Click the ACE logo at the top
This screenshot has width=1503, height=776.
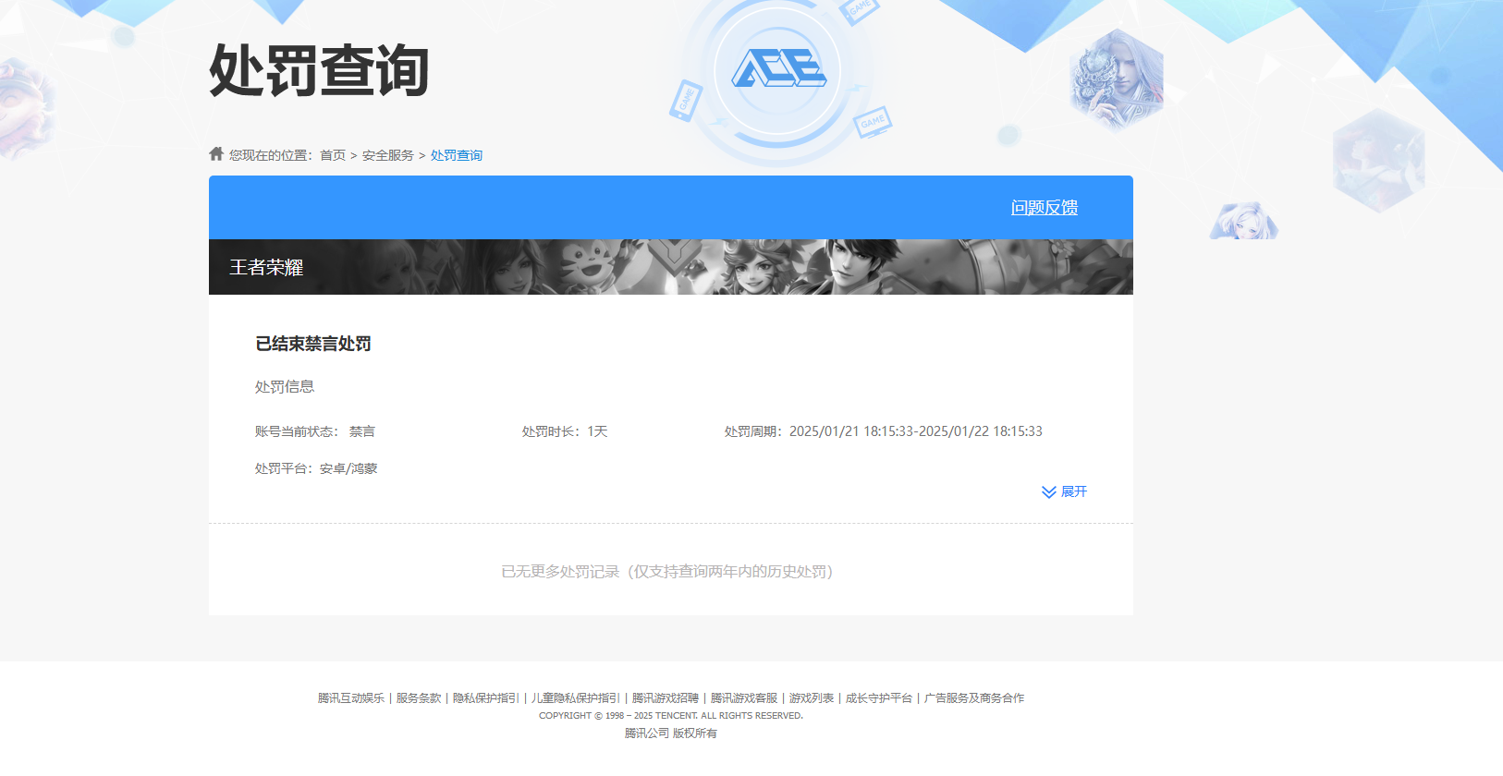point(779,68)
